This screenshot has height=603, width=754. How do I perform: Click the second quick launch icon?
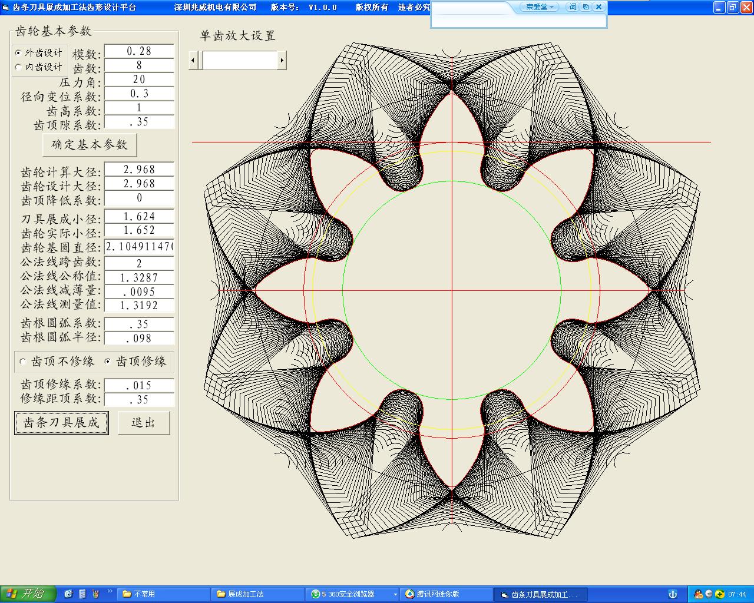pyautogui.click(x=82, y=594)
